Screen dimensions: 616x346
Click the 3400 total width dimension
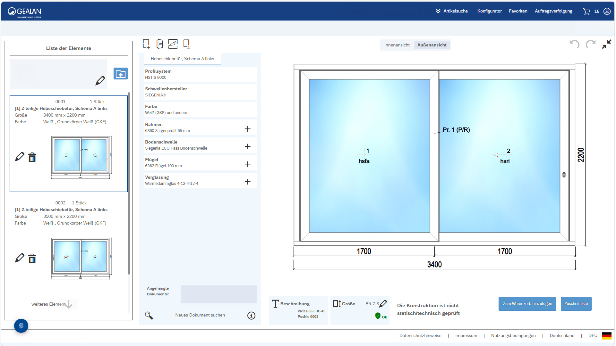(434, 265)
